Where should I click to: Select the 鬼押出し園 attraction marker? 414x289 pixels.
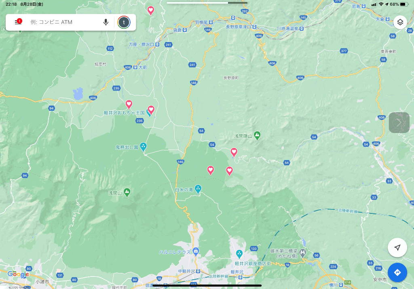pos(144,147)
